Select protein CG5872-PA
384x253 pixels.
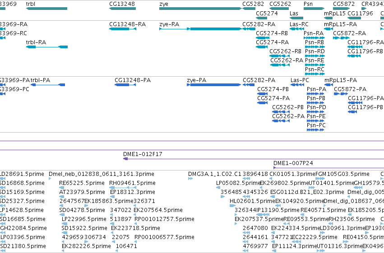pos(341,94)
